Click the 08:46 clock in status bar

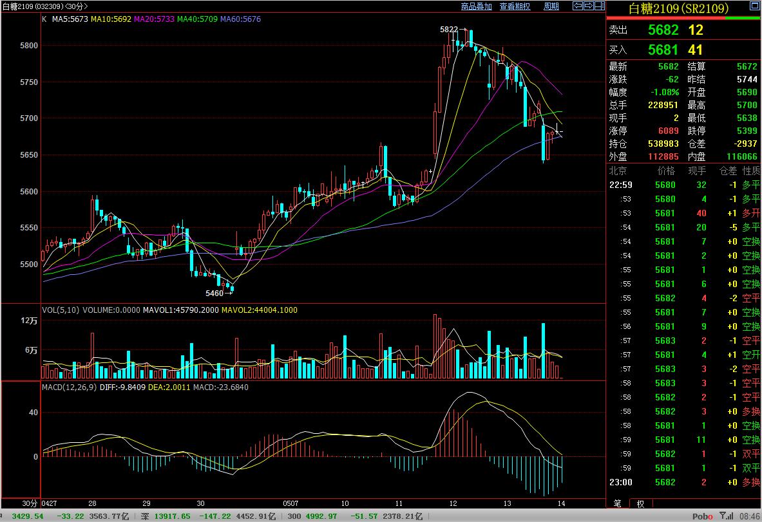(x=750, y=516)
